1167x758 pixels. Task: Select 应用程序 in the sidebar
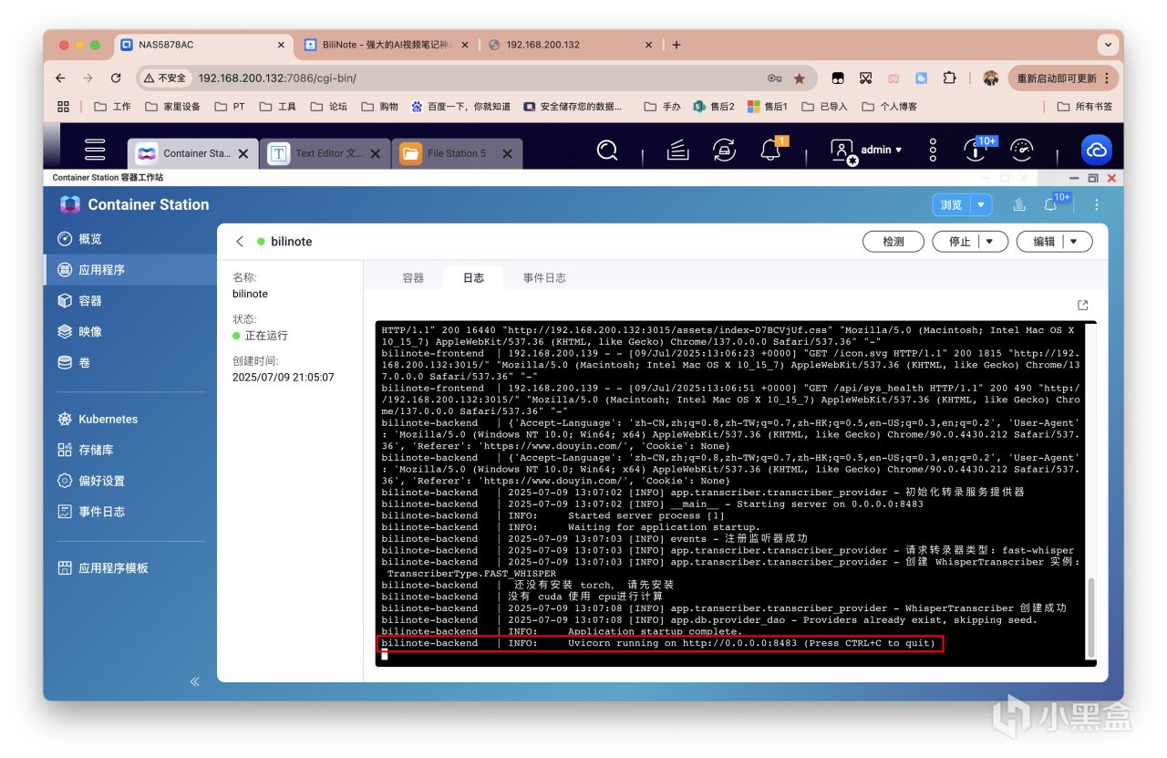point(130,270)
